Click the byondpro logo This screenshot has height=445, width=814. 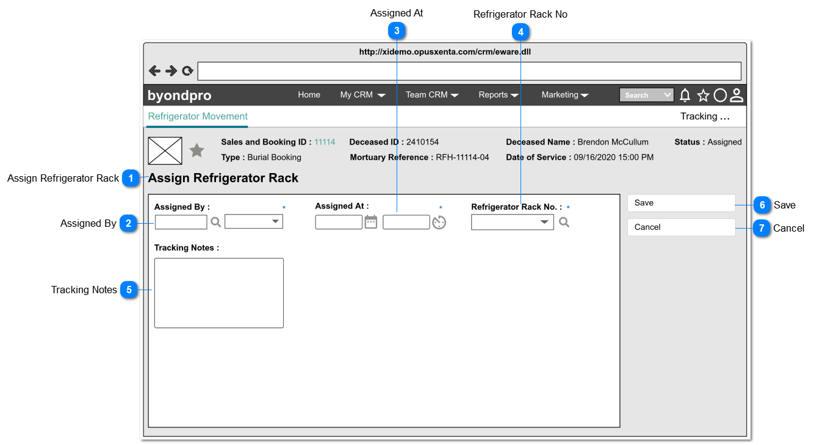(179, 96)
